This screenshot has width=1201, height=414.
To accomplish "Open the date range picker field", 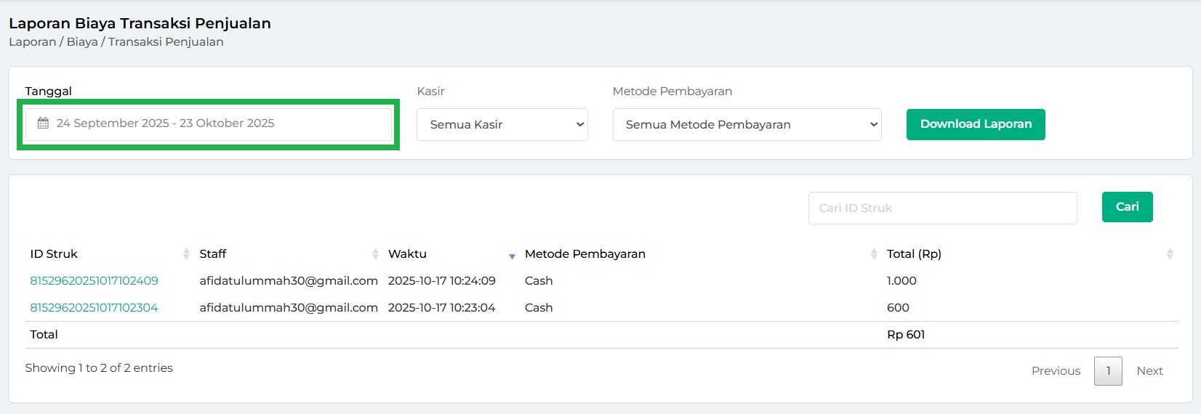I will [218, 123].
